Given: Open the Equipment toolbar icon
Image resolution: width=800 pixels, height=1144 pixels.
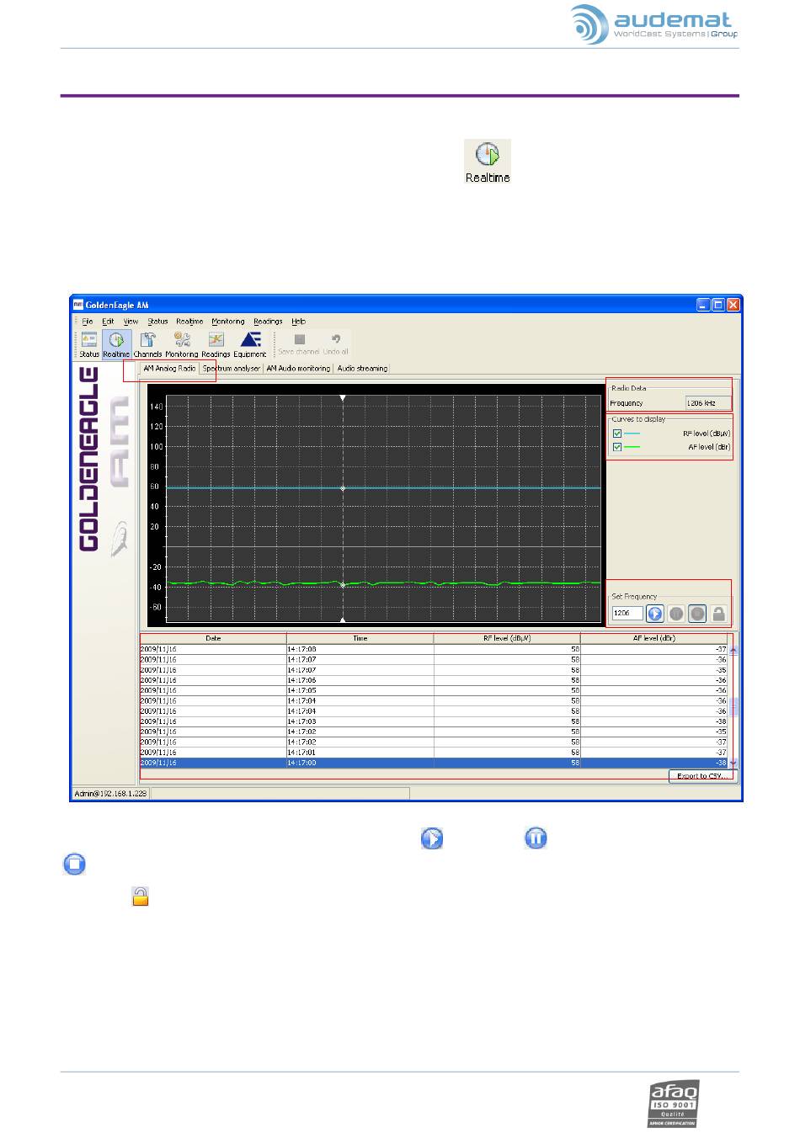Looking at the screenshot, I should [x=250, y=343].
